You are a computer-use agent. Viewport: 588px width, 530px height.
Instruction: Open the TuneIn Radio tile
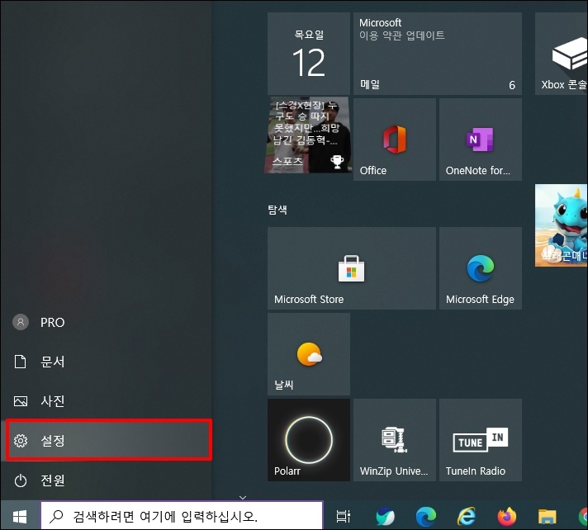point(481,440)
